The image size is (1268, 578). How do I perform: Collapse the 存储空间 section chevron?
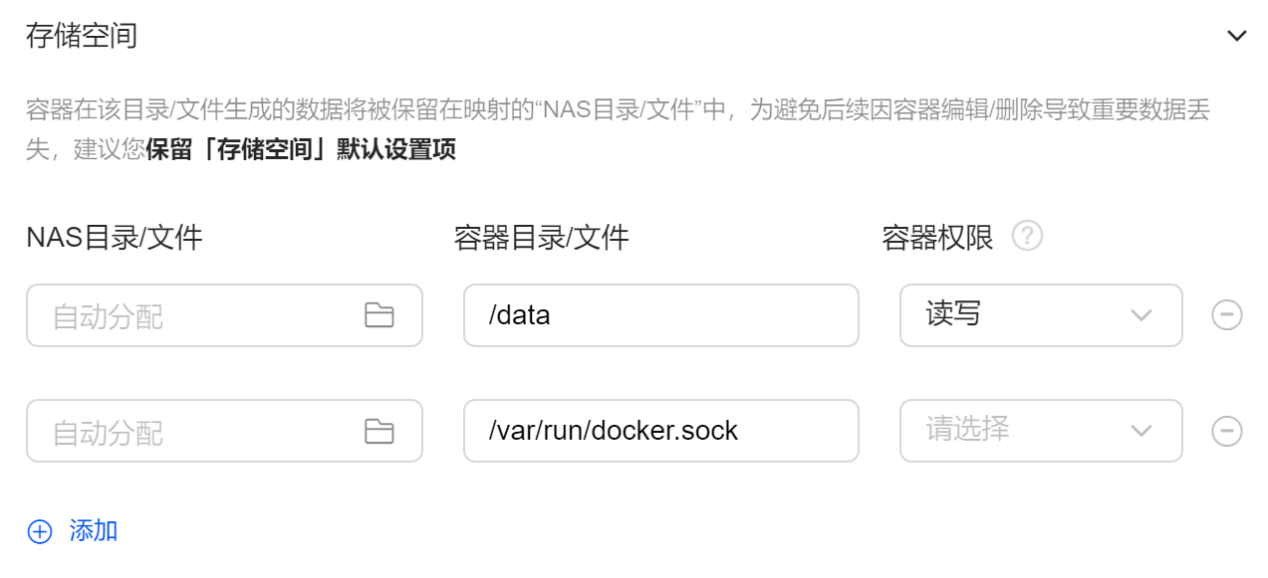(1236, 36)
